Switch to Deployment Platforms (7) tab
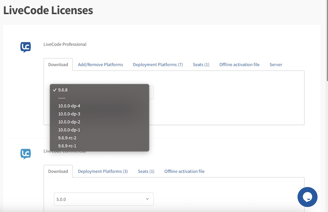Viewport: 328px width, 212px height. [x=158, y=65]
